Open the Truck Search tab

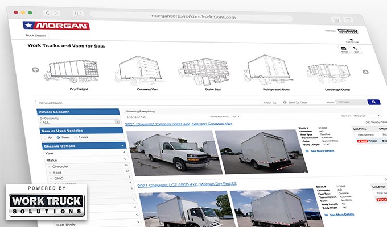tap(35, 35)
